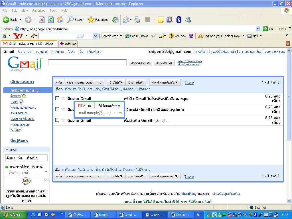Open History clock icon
Screen dimensions: 292x219
tap(115, 20)
